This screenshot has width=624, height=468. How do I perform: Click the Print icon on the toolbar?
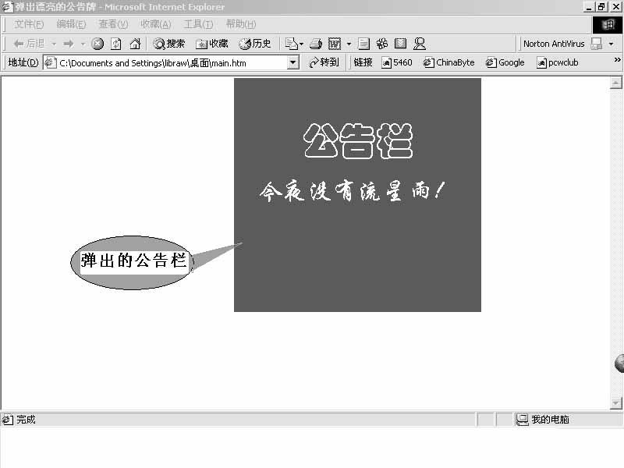coord(314,43)
